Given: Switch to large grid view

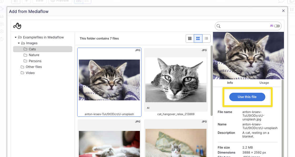Looking at the screenshot, I should tap(198, 38).
